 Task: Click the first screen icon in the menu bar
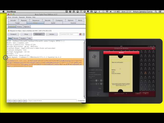67,12
